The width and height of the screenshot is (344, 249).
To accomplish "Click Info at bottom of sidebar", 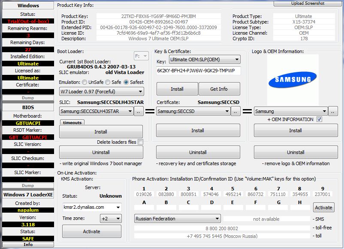I will [x=28, y=245].
